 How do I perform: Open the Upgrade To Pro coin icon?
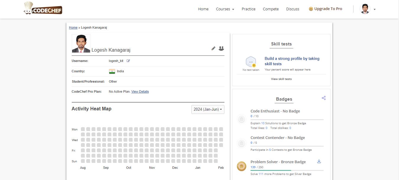point(311,9)
